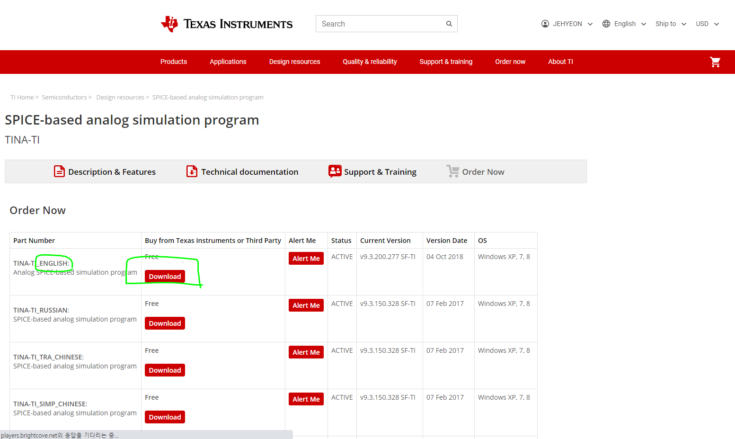Click the search magnifier icon

click(x=449, y=24)
